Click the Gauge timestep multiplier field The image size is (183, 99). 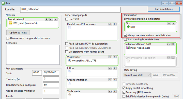(51, 91)
